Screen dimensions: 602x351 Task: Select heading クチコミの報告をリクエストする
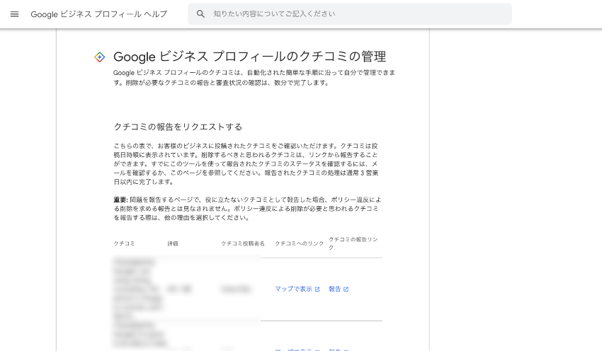(x=178, y=127)
